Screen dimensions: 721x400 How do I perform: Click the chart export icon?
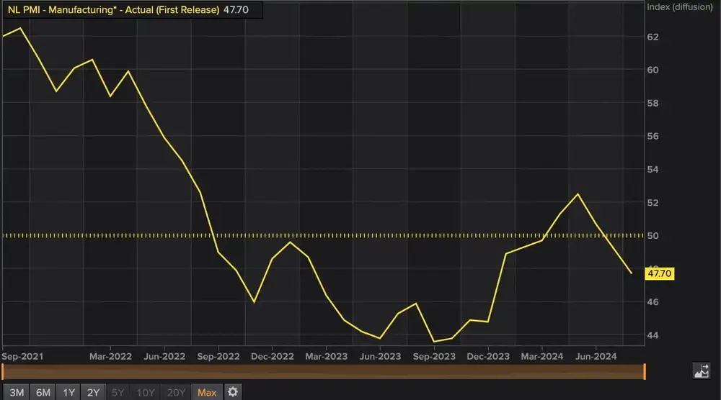point(702,371)
